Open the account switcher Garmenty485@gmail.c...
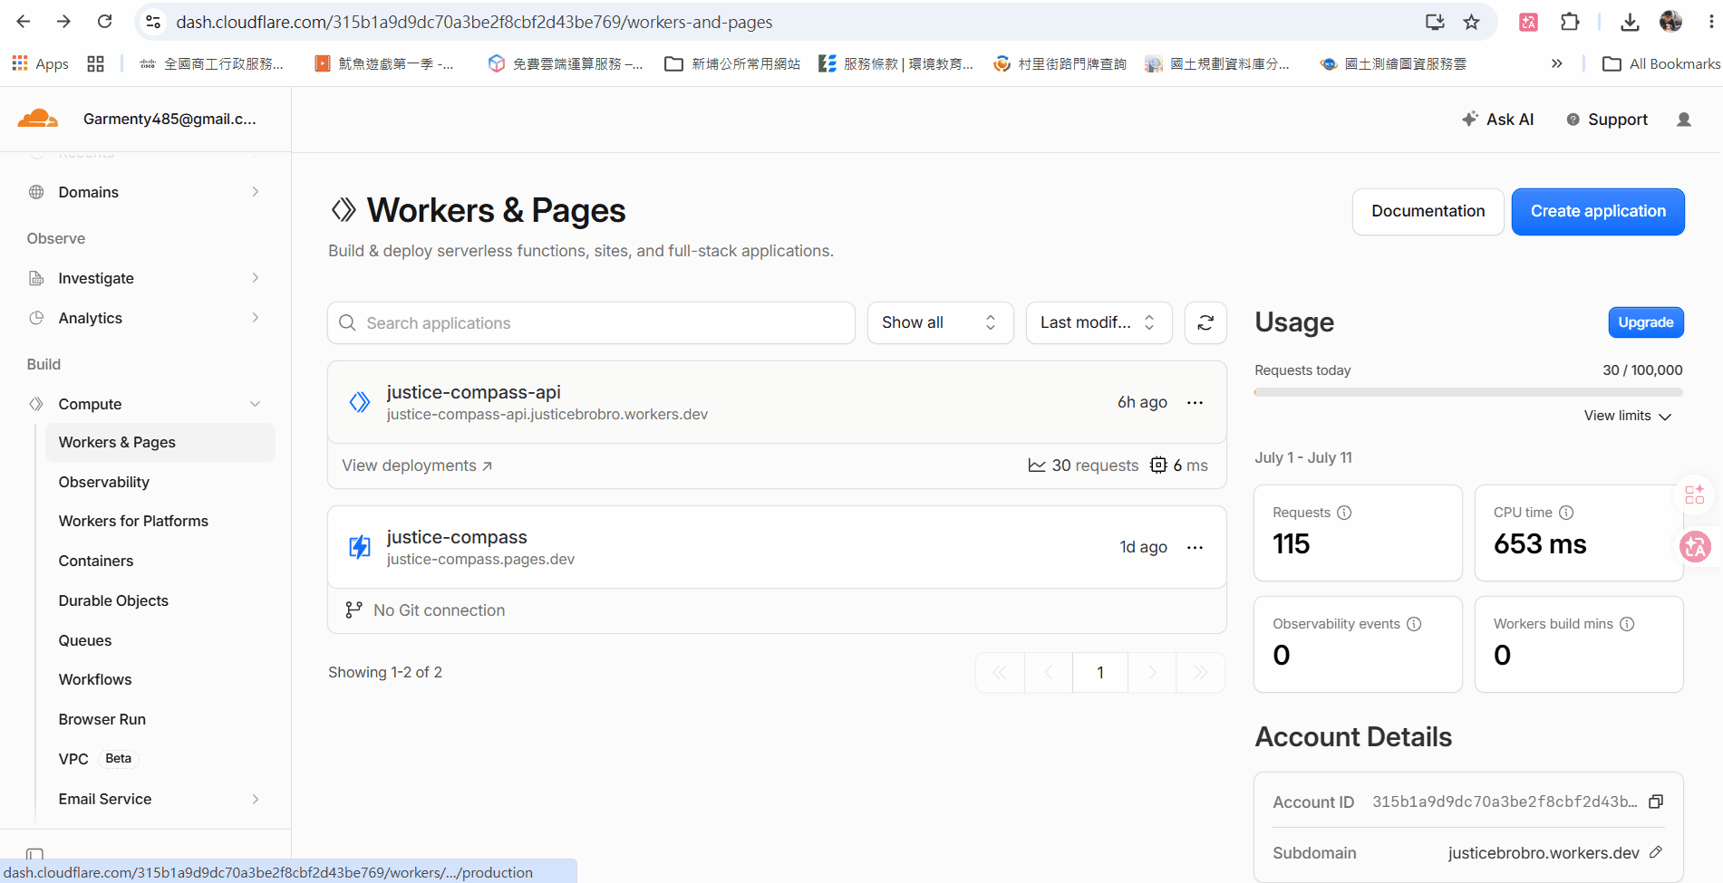 (x=169, y=119)
